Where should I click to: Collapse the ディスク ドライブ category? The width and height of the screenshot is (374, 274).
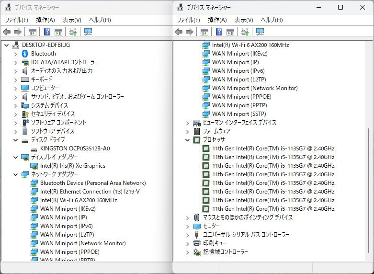coord(15,140)
